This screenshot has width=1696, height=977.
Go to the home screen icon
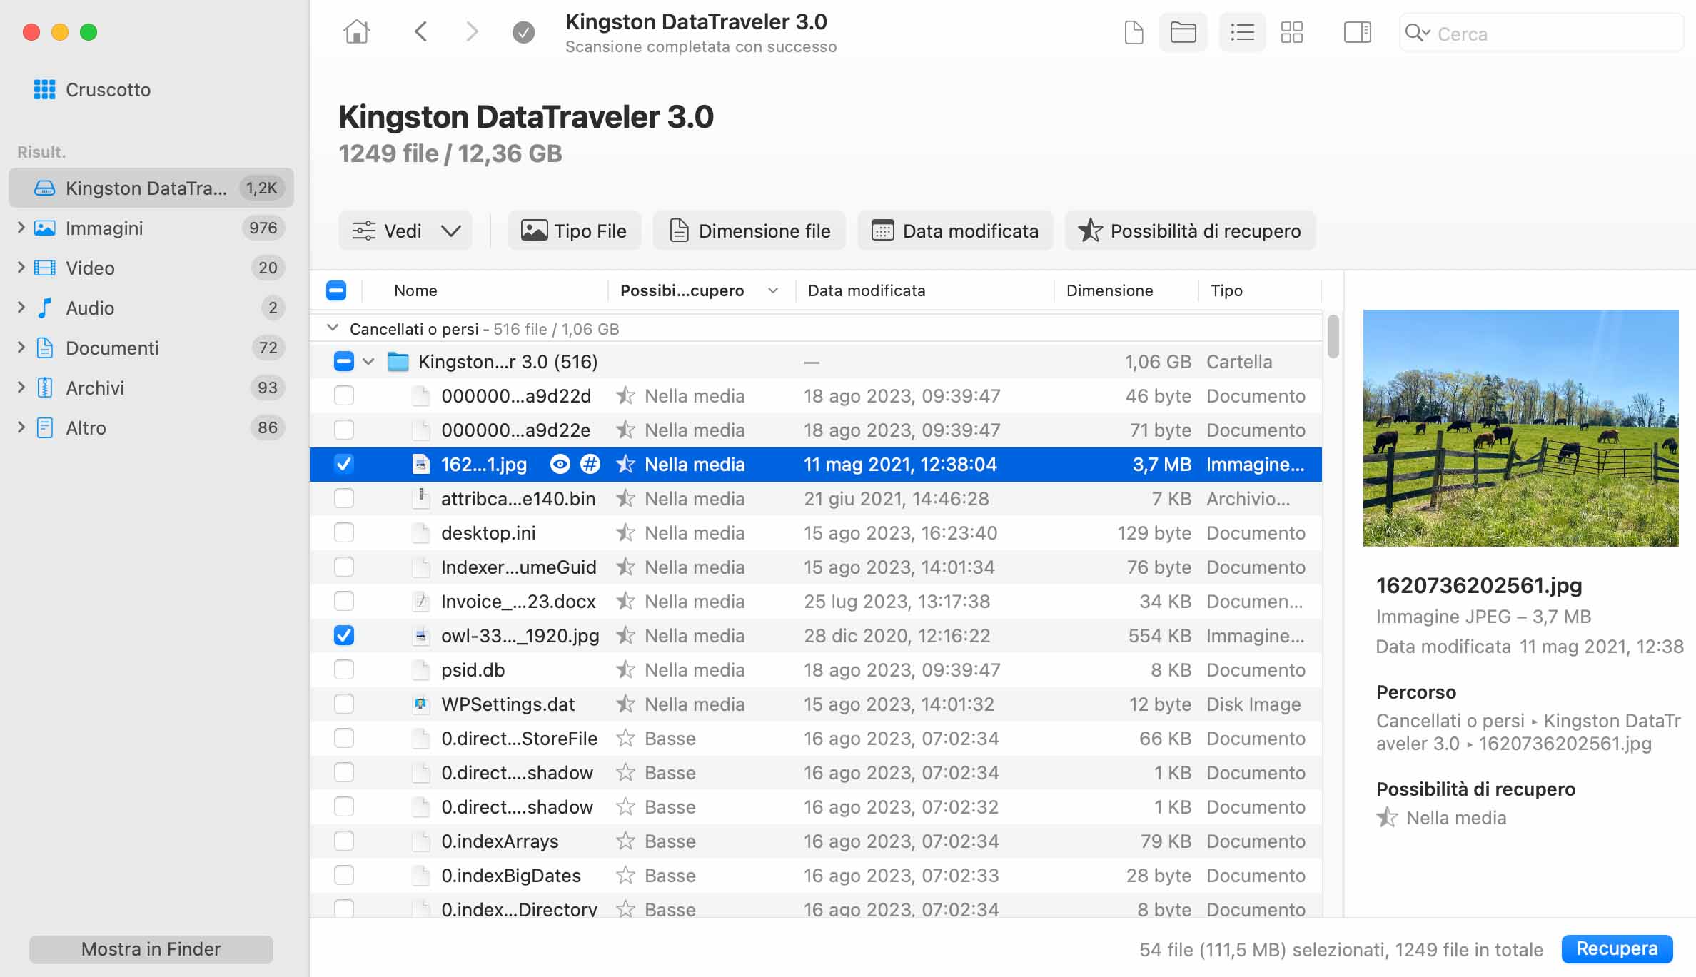click(x=356, y=32)
